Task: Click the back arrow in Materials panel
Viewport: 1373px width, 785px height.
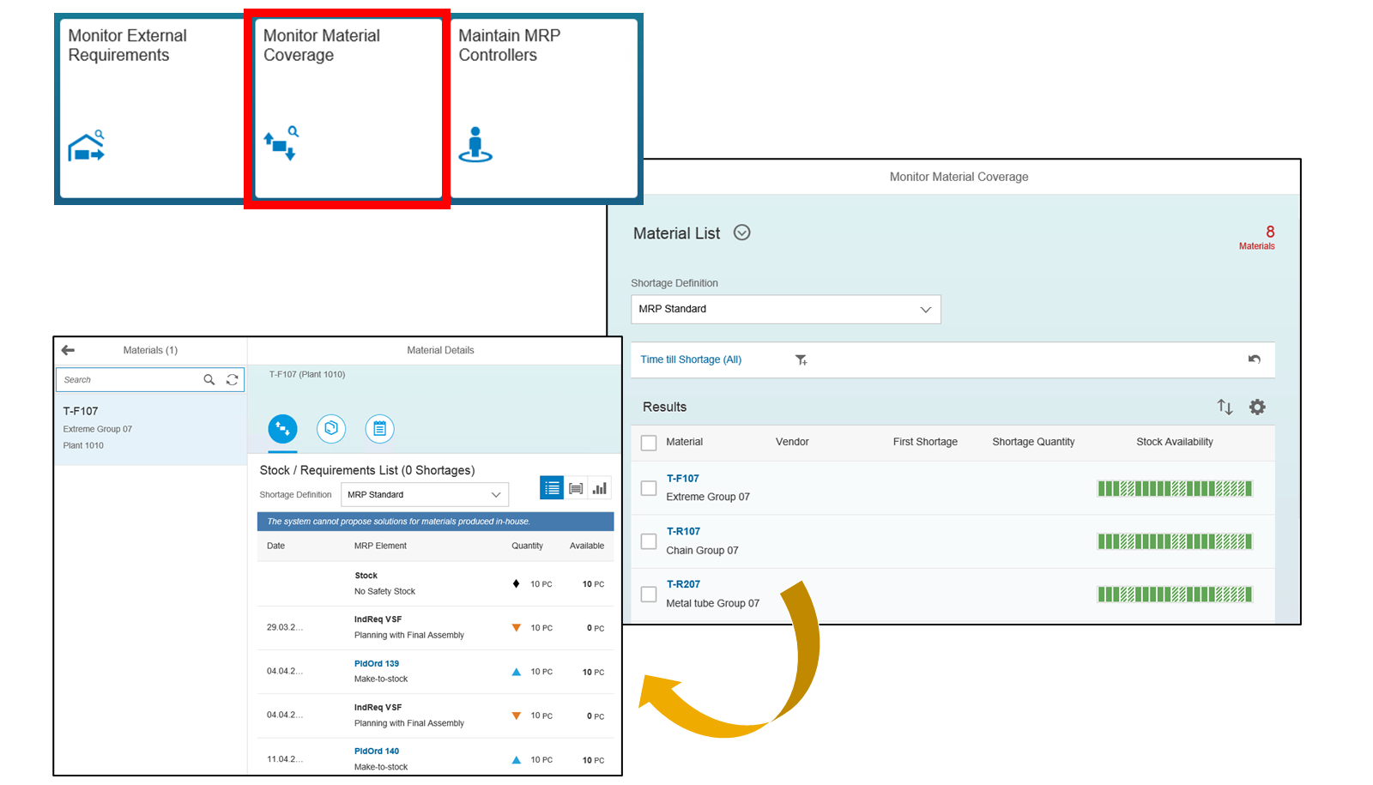Action: (68, 350)
